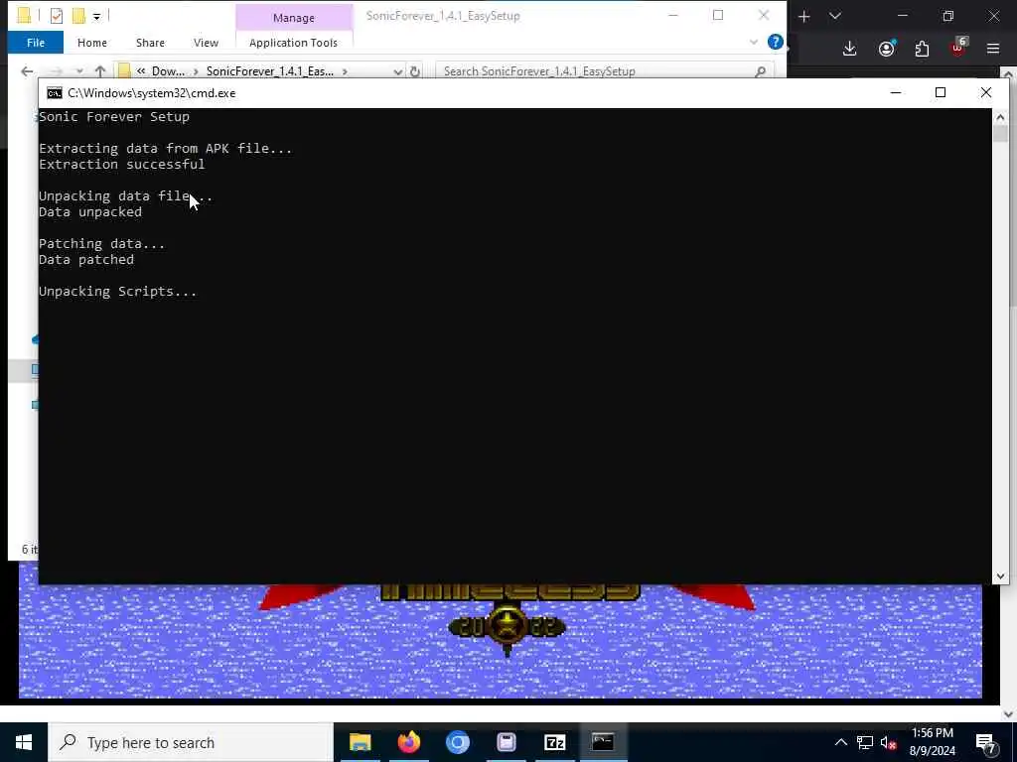1017x762 pixels.
Task: Open the recent locations dropdown arrow
Action: [79, 71]
